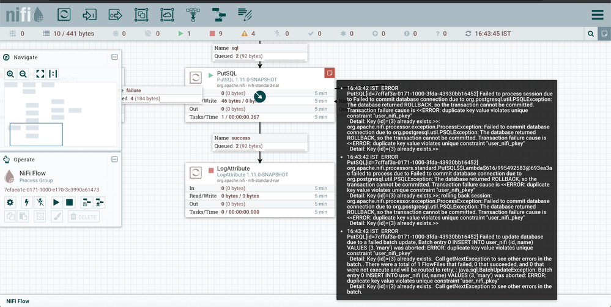Click the Fit view button in Navigate
This screenshot has width=611, height=307.
click(x=40, y=73)
